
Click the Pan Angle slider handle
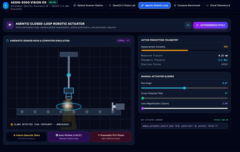[x=184, y=88]
